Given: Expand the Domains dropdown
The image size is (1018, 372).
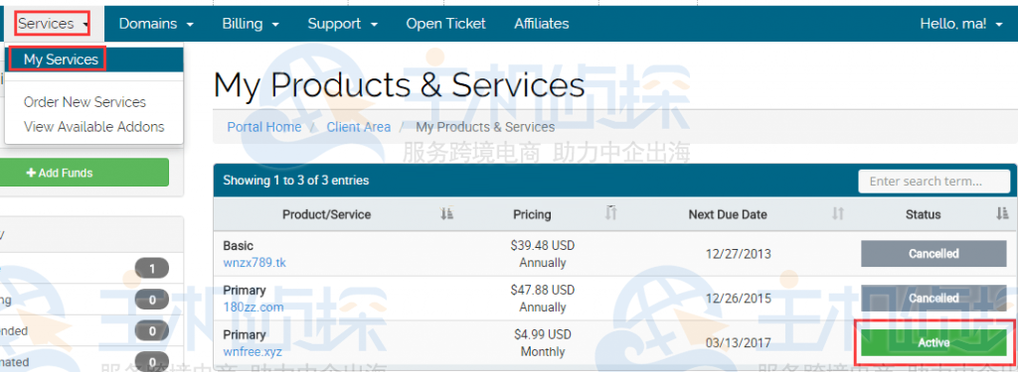Looking at the screenshot, I should click(x=156, y=24).
